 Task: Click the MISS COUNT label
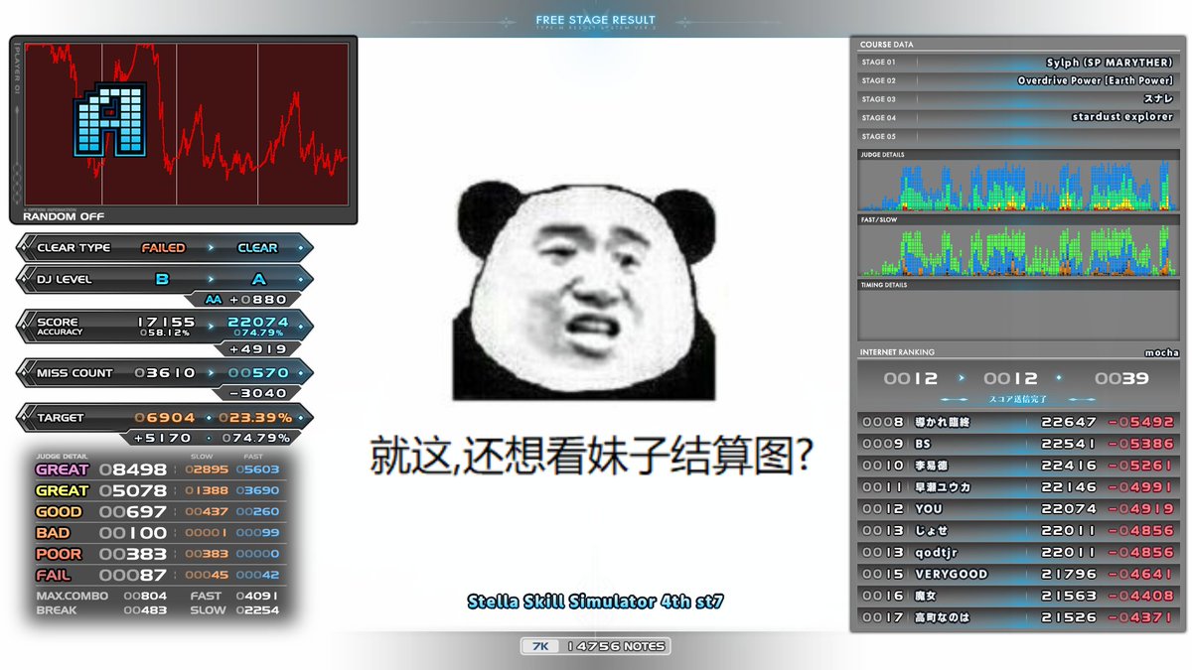pos(74,373)
